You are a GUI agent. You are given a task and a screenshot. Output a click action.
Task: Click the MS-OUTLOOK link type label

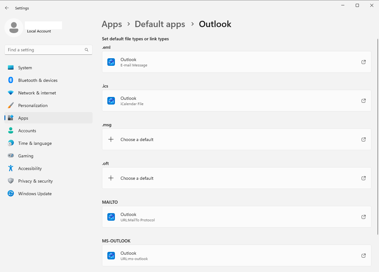(x=116, y=241)
